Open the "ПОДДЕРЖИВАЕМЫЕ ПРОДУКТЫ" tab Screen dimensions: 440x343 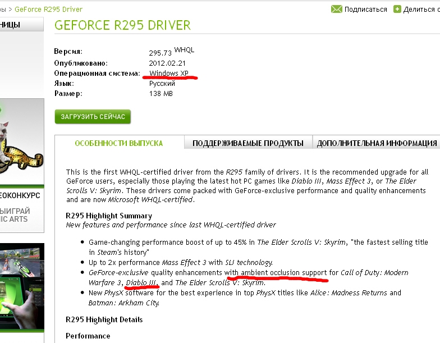point(248,143)
